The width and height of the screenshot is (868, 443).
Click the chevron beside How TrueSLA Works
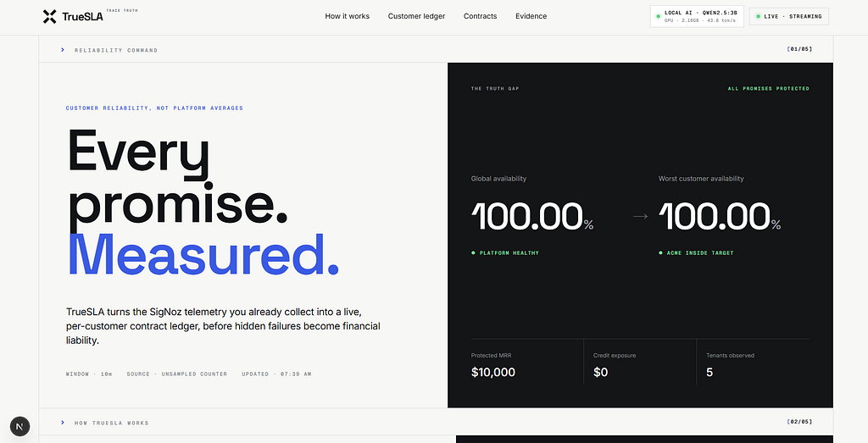(63, 423)
